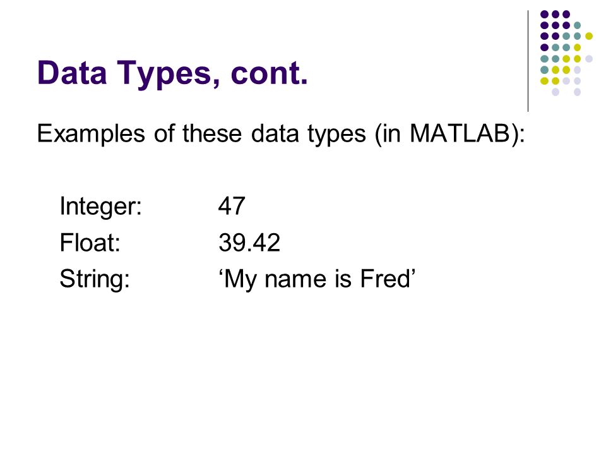Click the bottom-left yellow dot in grid

tap(545, 81)
